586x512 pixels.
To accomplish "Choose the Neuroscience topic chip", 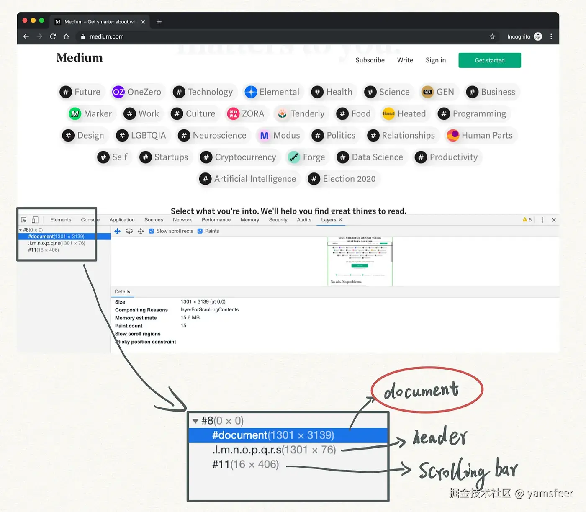I will [213, 136].
